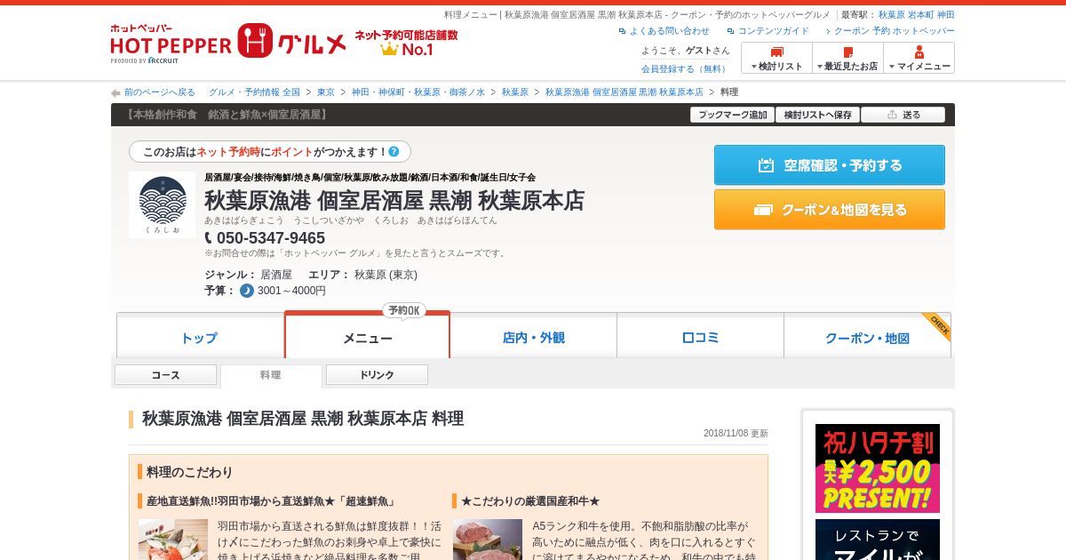Click 会員登録する(無料) link
Screen dimensions: 1066x560
tap(685, 68)
